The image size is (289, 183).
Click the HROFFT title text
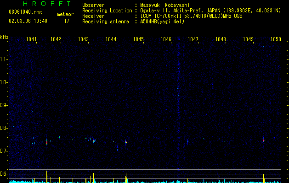(47, 4)
